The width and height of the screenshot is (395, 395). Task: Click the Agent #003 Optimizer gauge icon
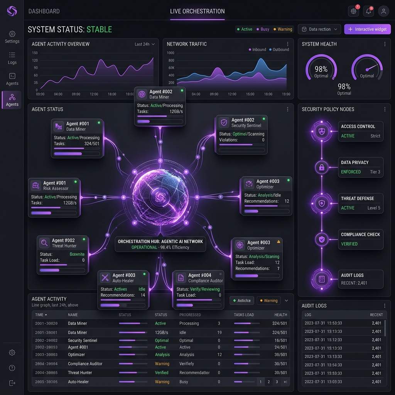249,184
